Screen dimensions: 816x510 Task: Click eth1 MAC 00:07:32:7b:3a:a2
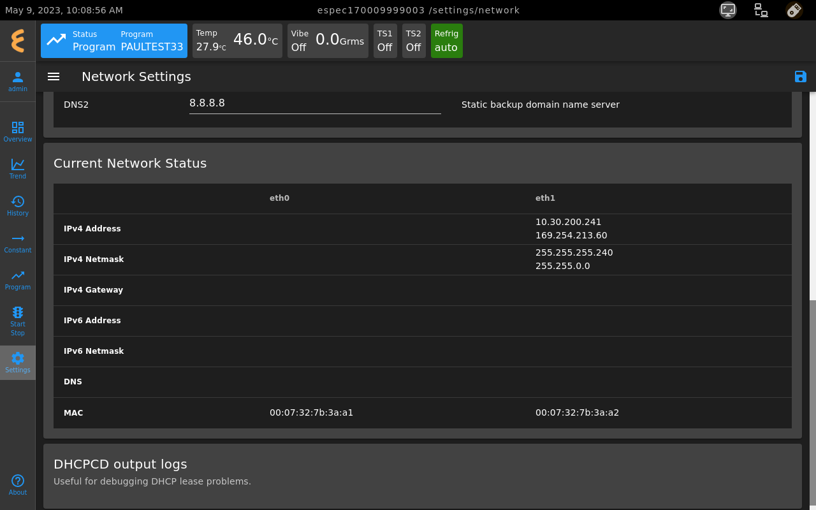tap(577, 412)
